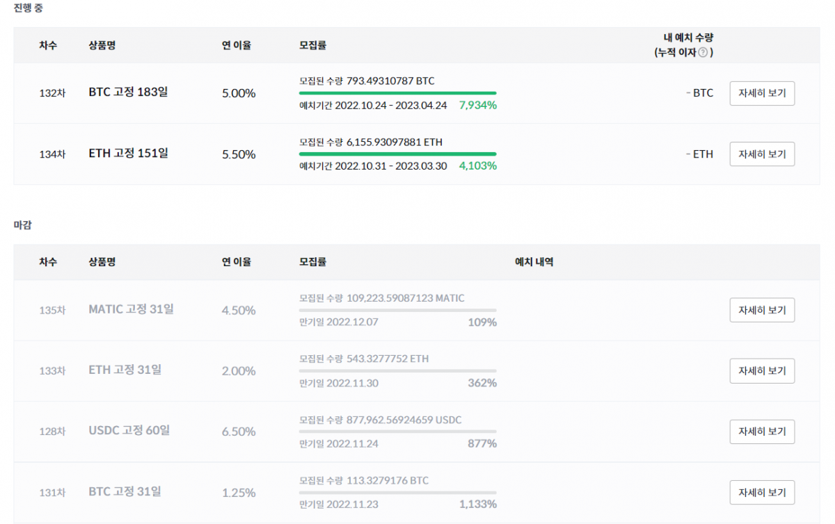Viewport: 835px width, 524px height.
Task: Open details for USDC 고정 60일 product
Action: tap(762, 432)
